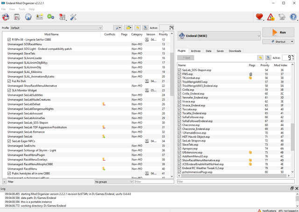Screen dimensions: 299x212
Task: Open the No groups dropdown
Action: point(114,181)
